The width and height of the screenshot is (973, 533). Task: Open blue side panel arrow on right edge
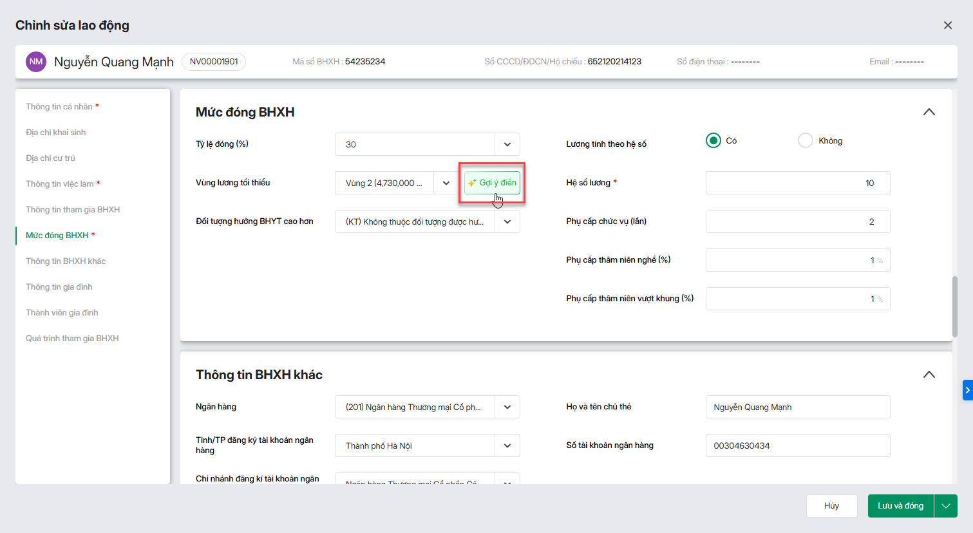[x=967, y=390]
